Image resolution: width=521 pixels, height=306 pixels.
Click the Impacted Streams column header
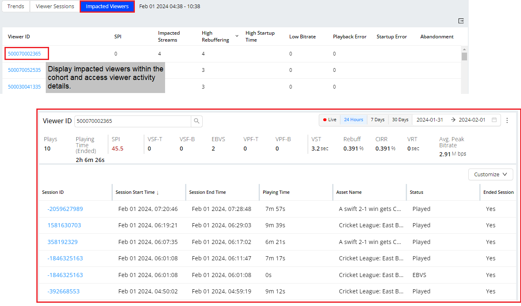point(169,36)
